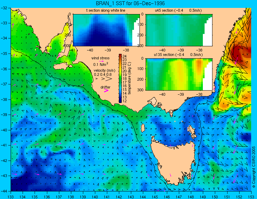The width and height of the screenshot is (257, 199).
Task: Click Kangaroo Island on the map
Action: [x=63, y=67]
